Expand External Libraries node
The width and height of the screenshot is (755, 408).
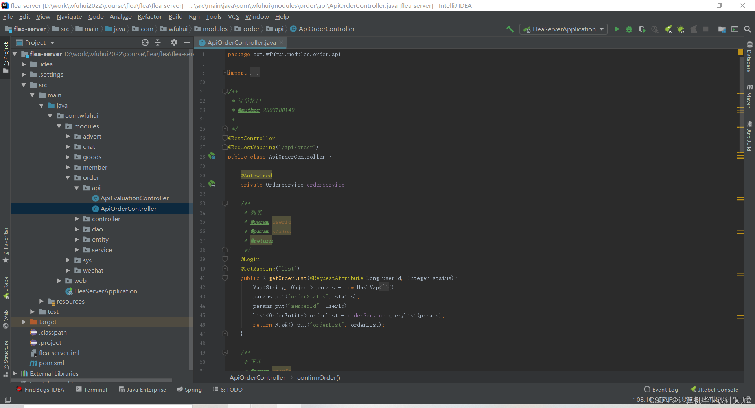point(15,373)
